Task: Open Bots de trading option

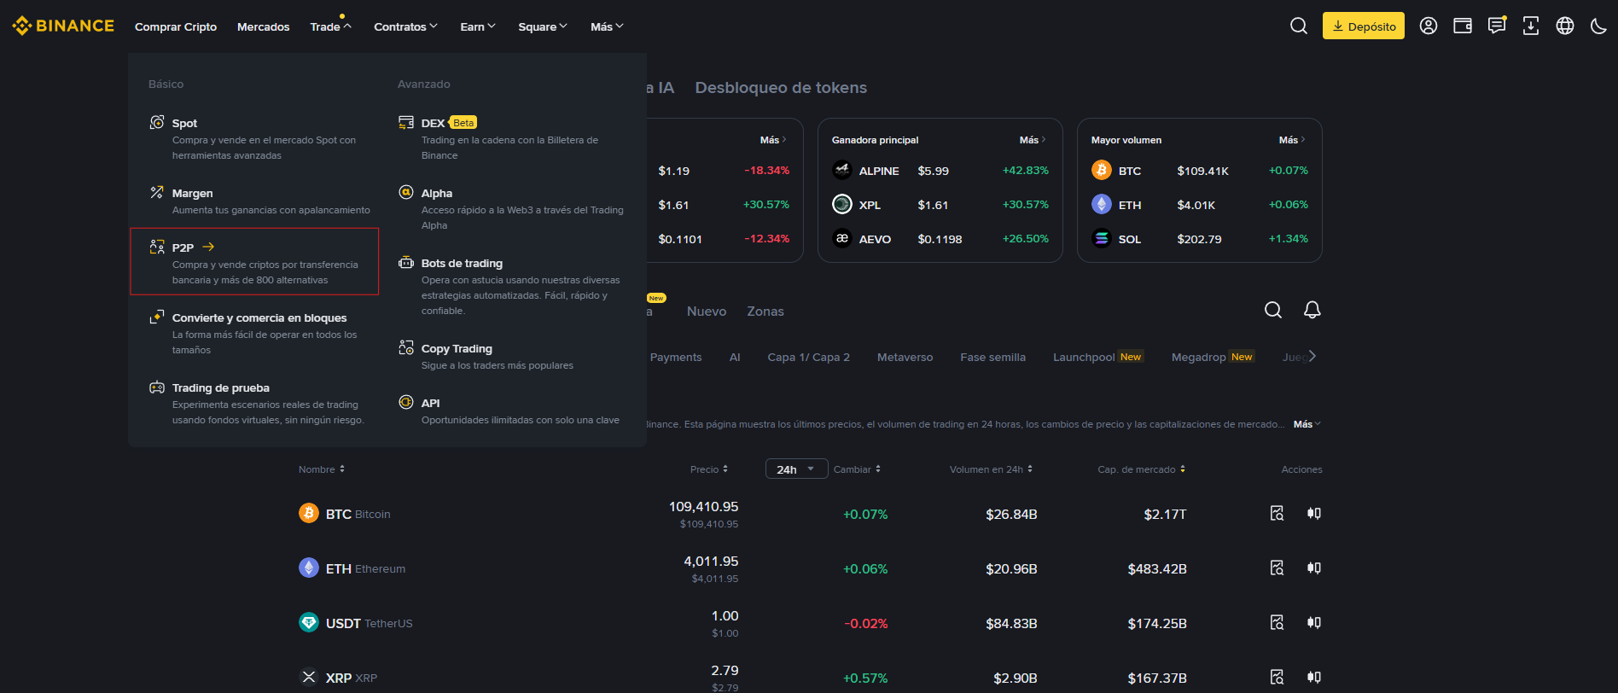Action: tap(510, 286)
